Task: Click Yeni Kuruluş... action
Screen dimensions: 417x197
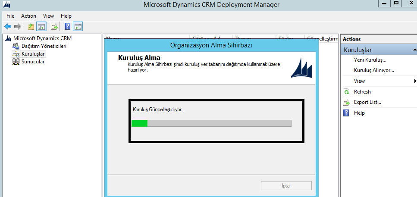Action: tap(370, 60)
